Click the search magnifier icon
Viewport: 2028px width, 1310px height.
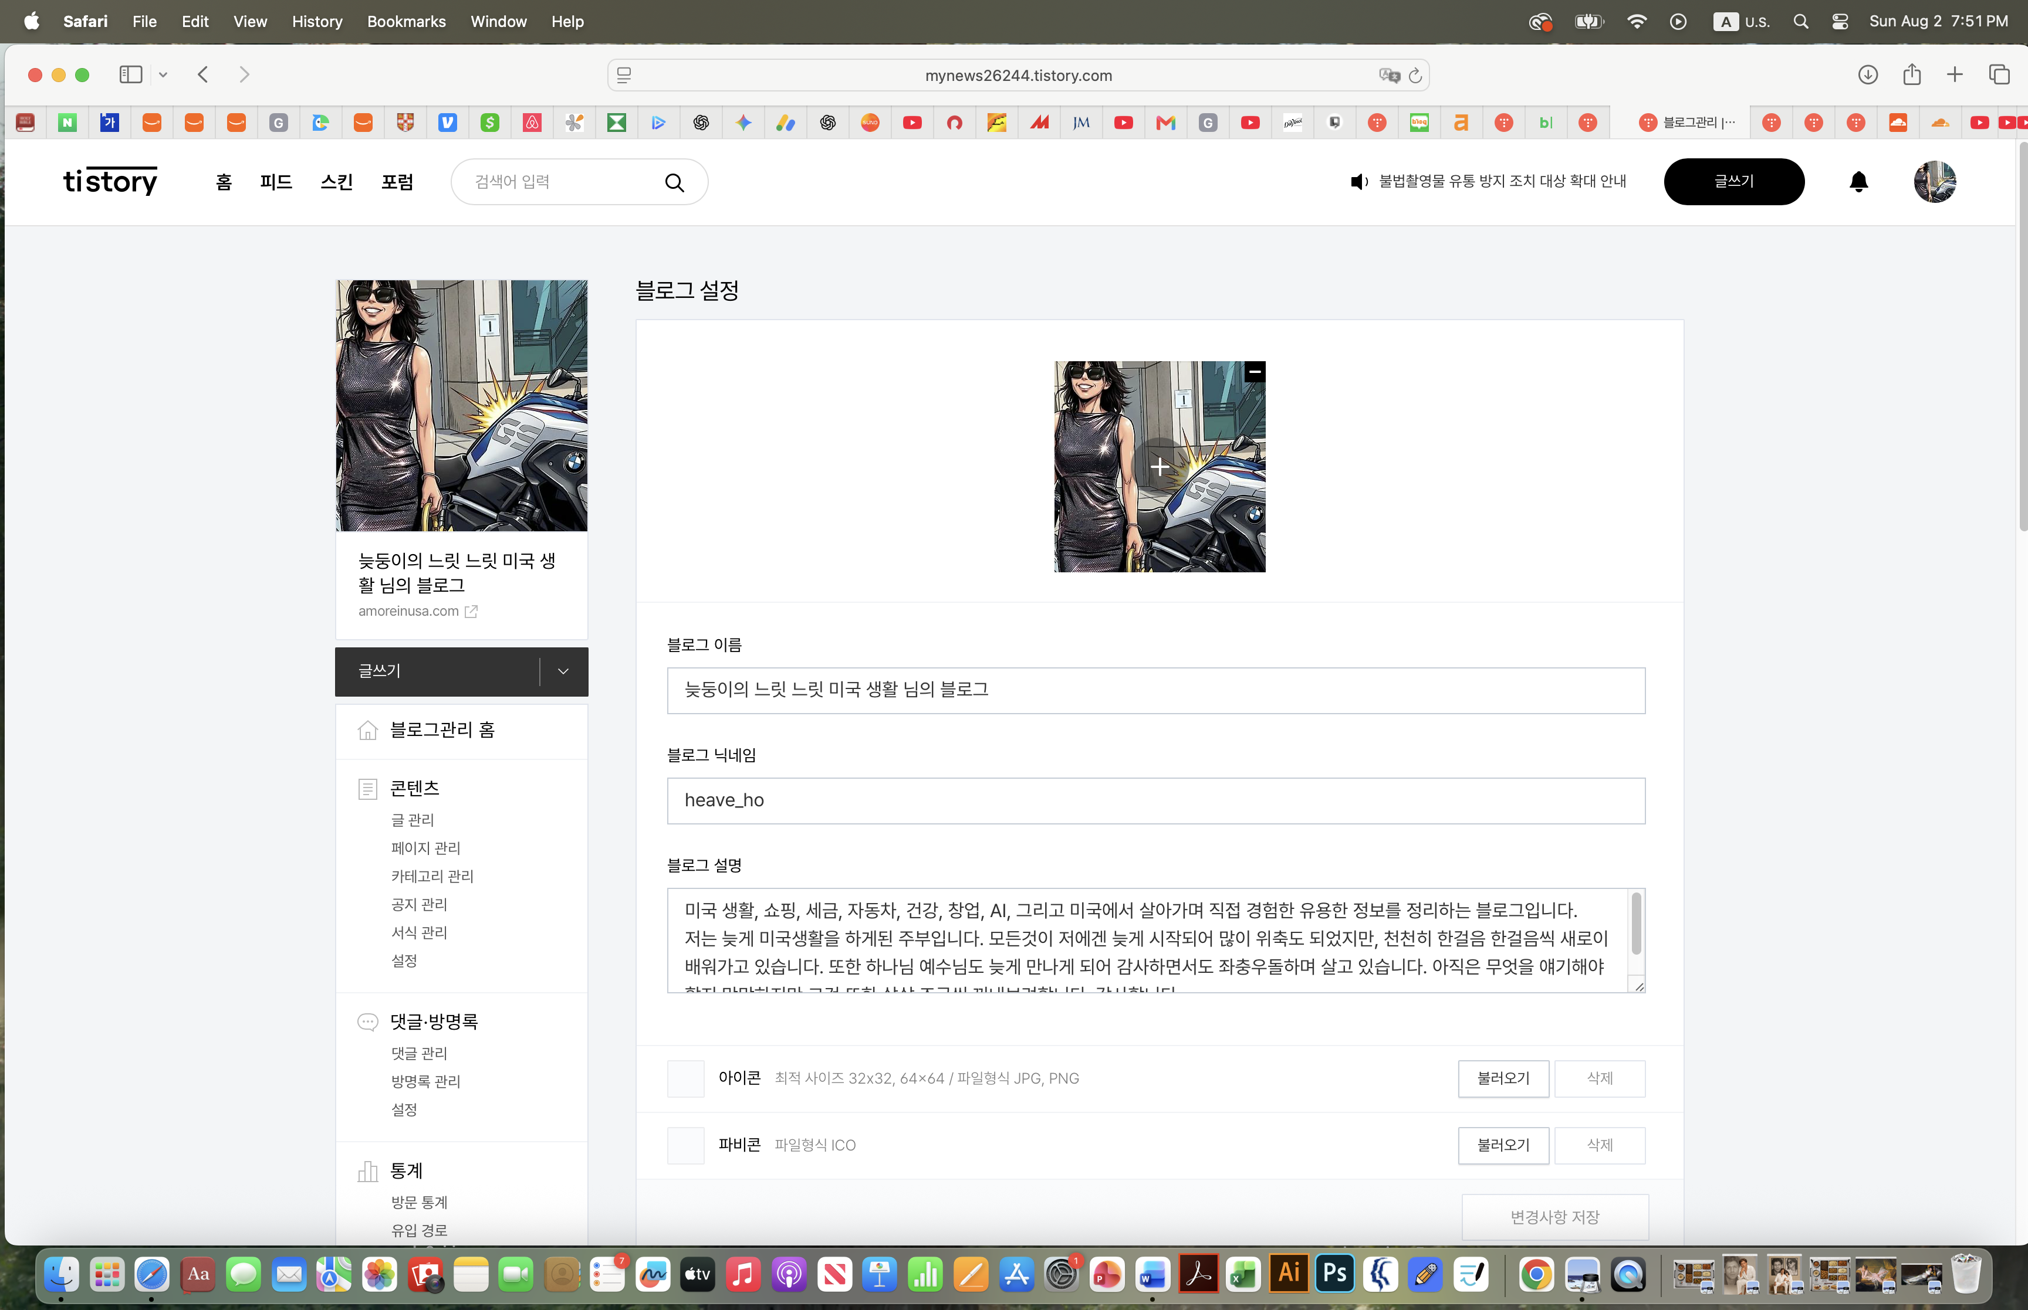(x=674, y=182)
